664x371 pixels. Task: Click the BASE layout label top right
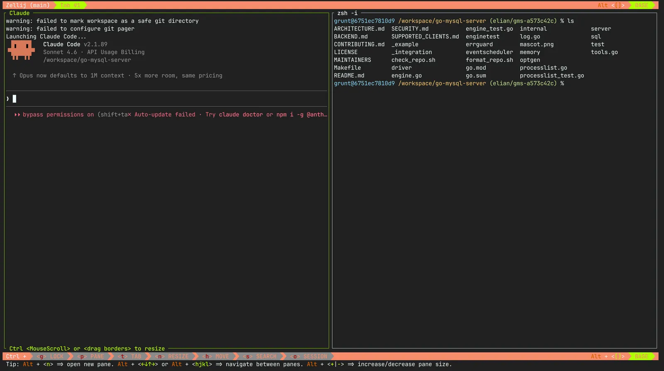point(642,5)
